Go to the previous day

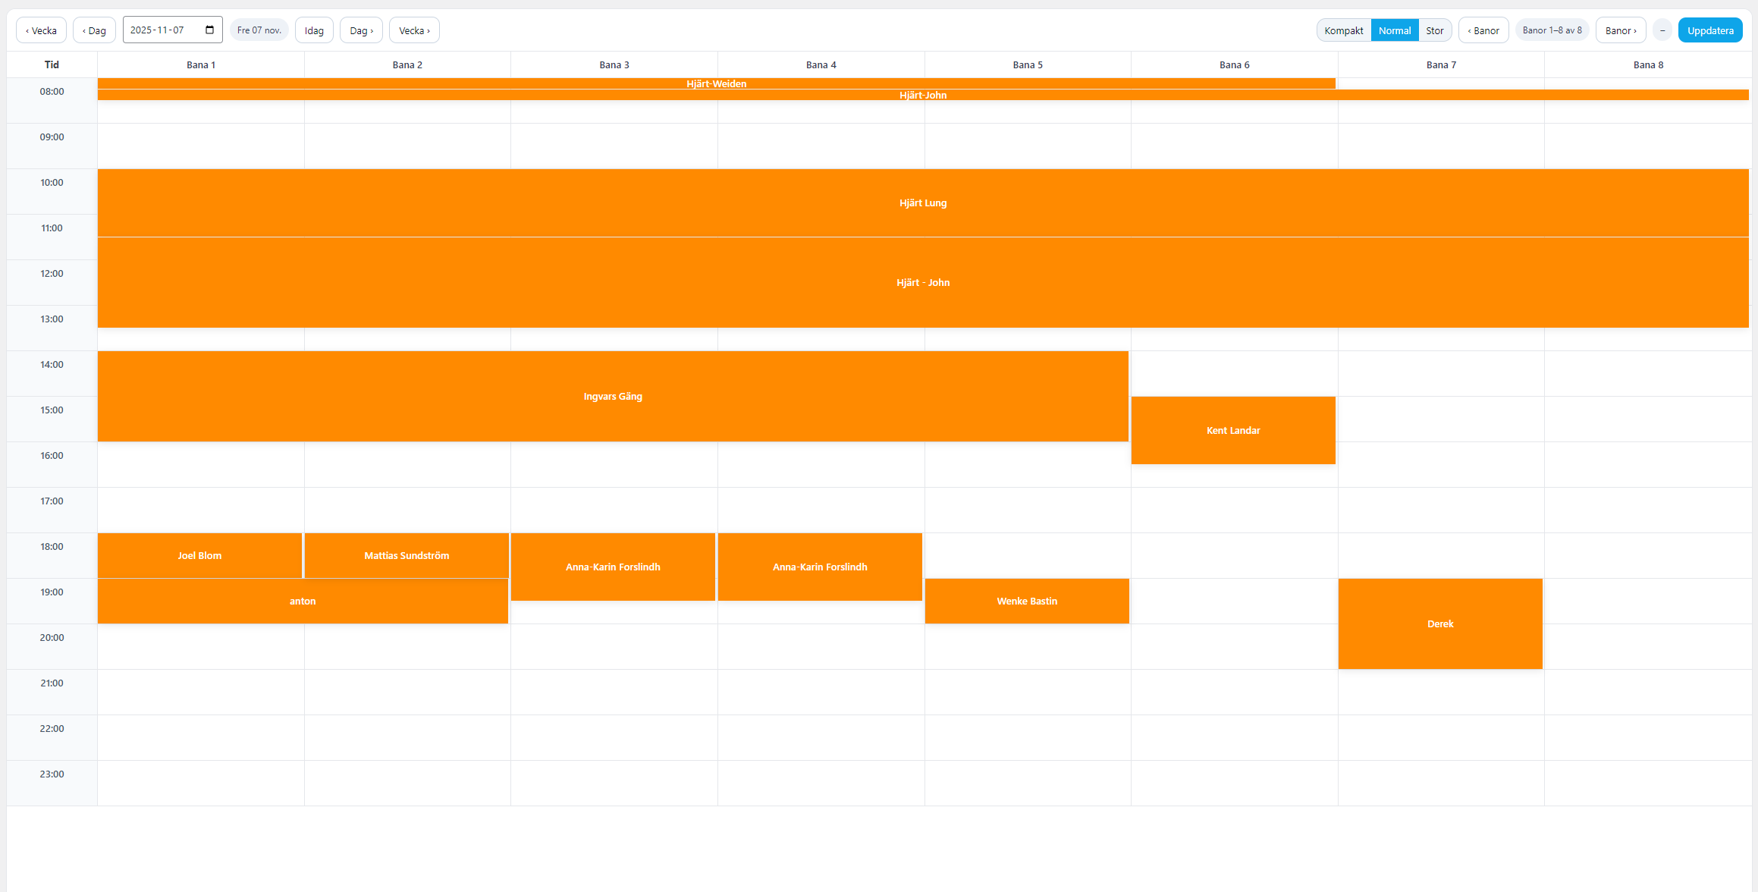coord(94,30)
